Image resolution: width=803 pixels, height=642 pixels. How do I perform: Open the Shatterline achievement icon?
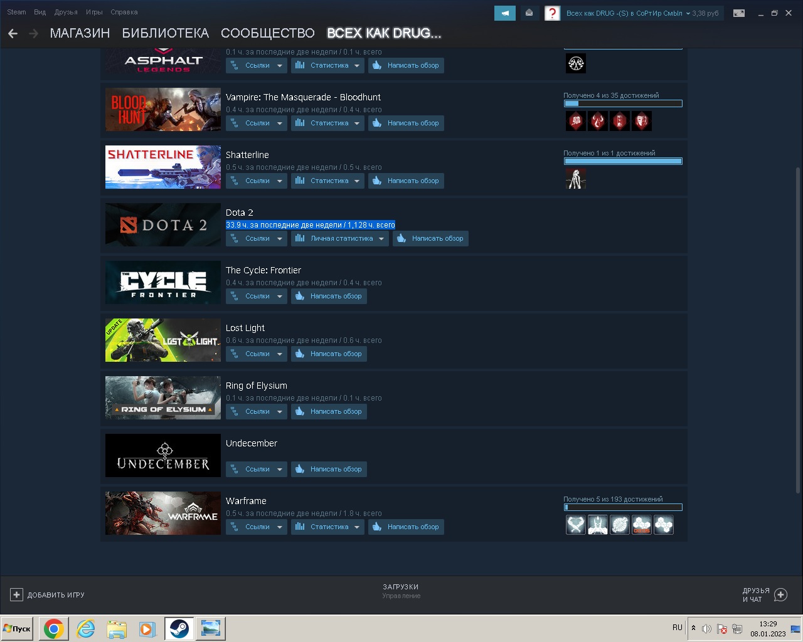[x=576, y=179]
